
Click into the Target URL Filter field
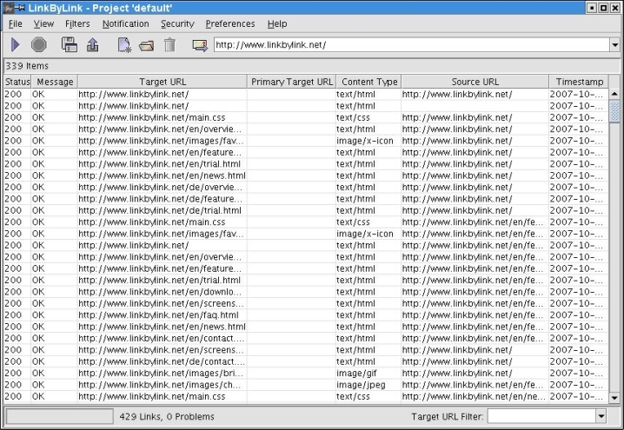540,417
